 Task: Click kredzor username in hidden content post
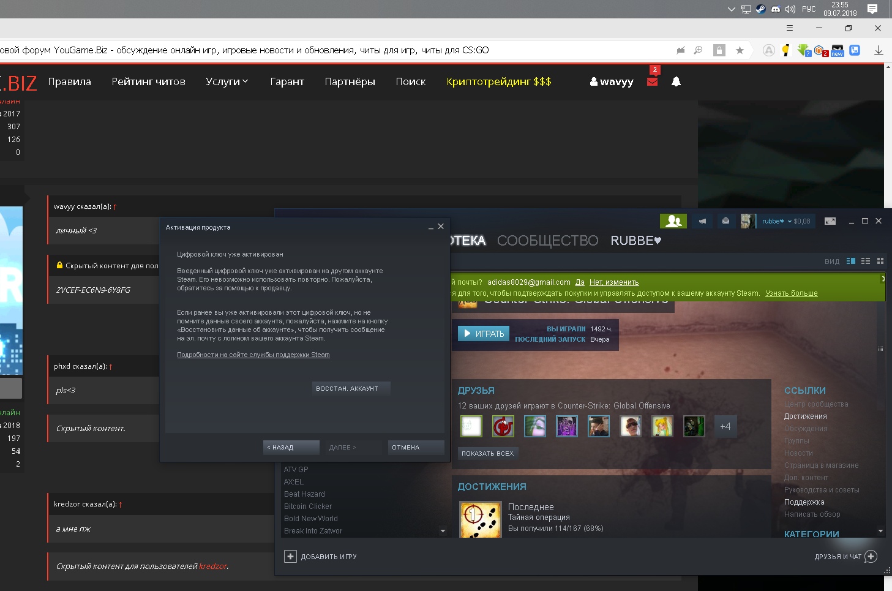[x=212, y=567]
